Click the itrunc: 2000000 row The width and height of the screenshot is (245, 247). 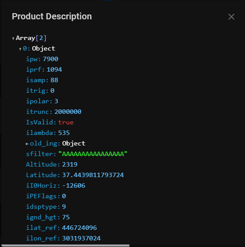tap(54, 112)
